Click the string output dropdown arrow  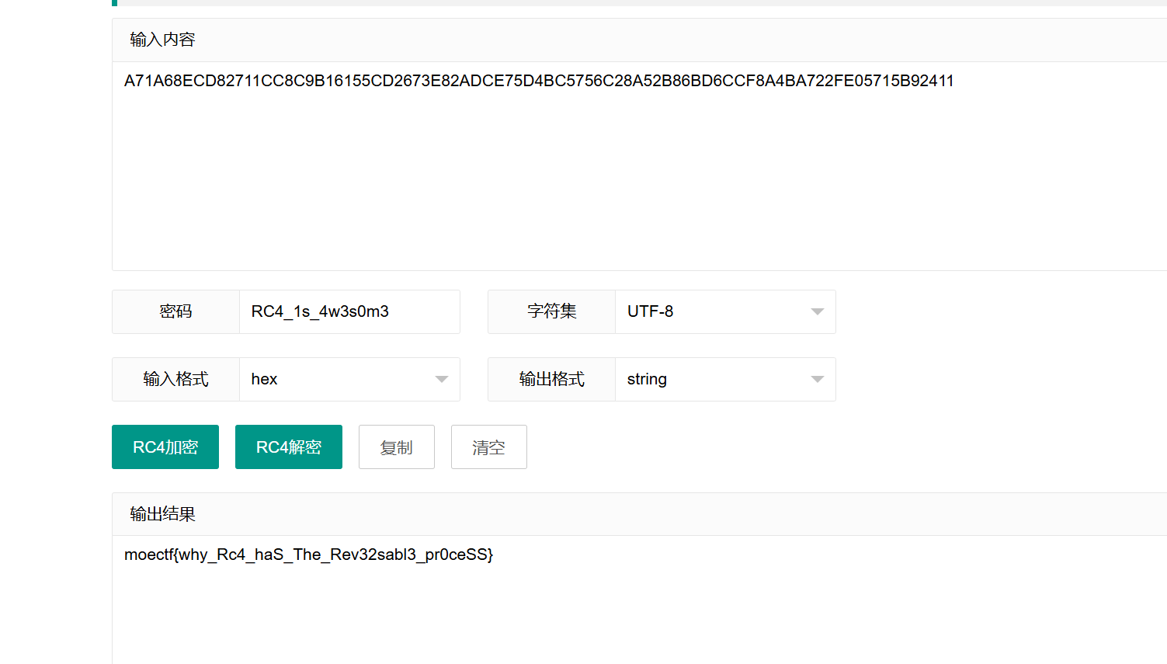(x=817, y=379)
